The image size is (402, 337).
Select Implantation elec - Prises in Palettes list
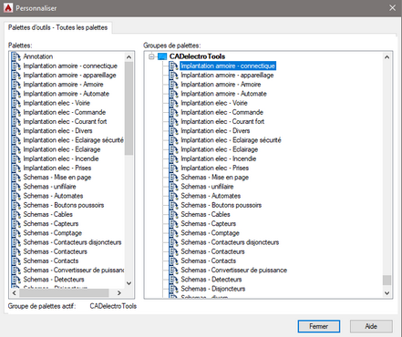click(57, 168)
